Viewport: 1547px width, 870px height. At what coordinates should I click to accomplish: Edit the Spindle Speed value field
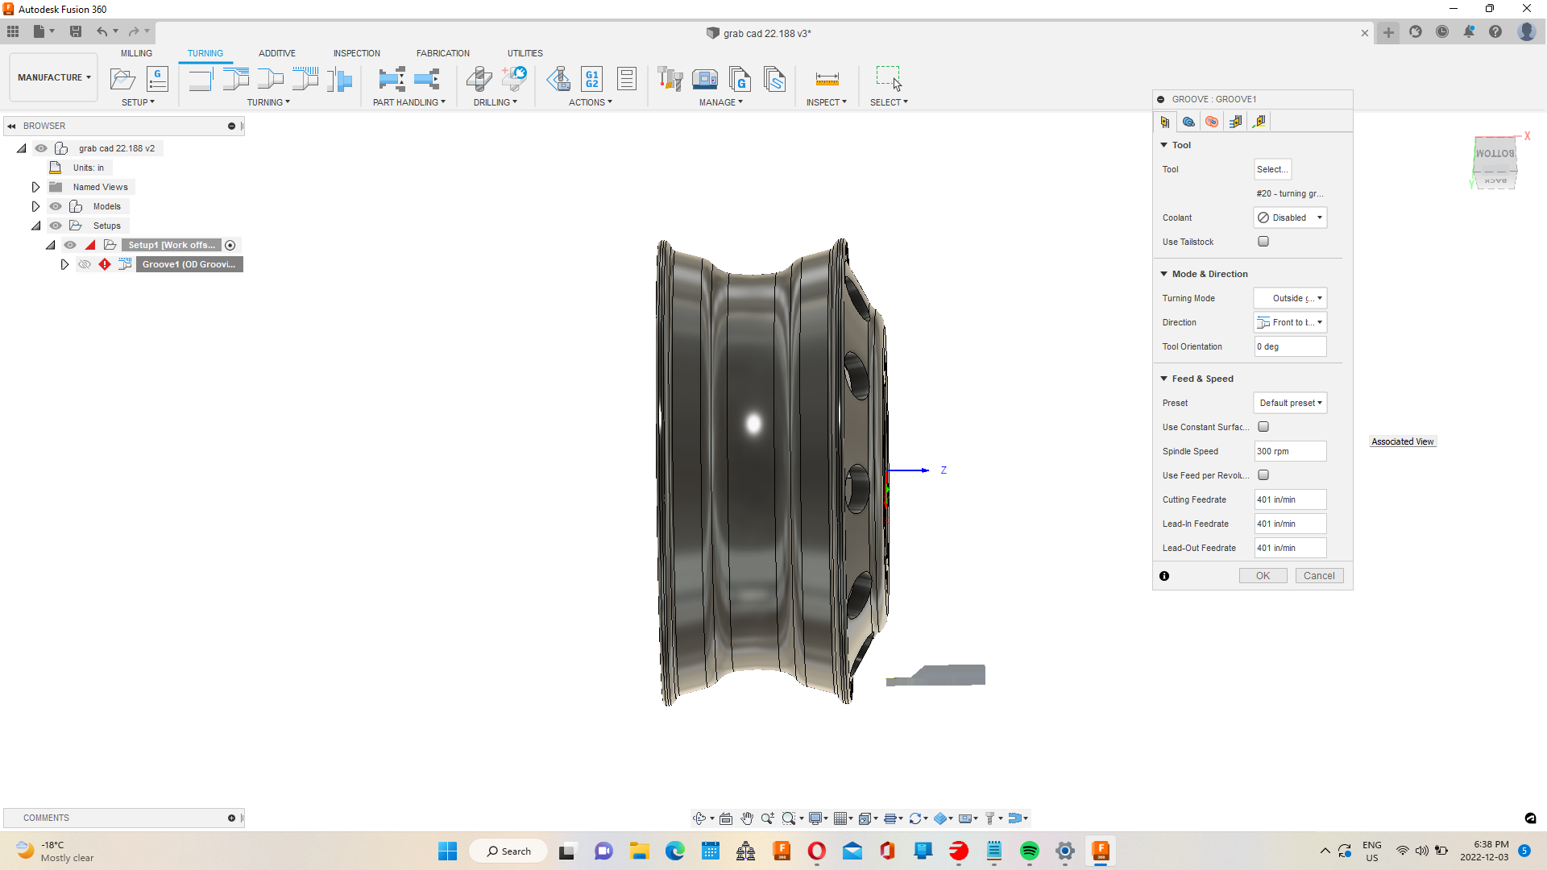pyautogui.click(x=1290, y=451)
